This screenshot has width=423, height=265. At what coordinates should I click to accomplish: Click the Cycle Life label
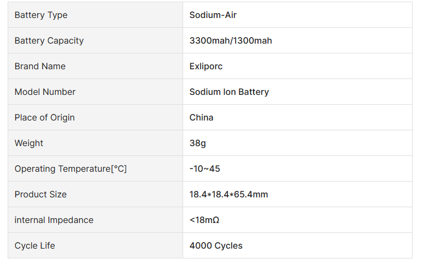35,246
